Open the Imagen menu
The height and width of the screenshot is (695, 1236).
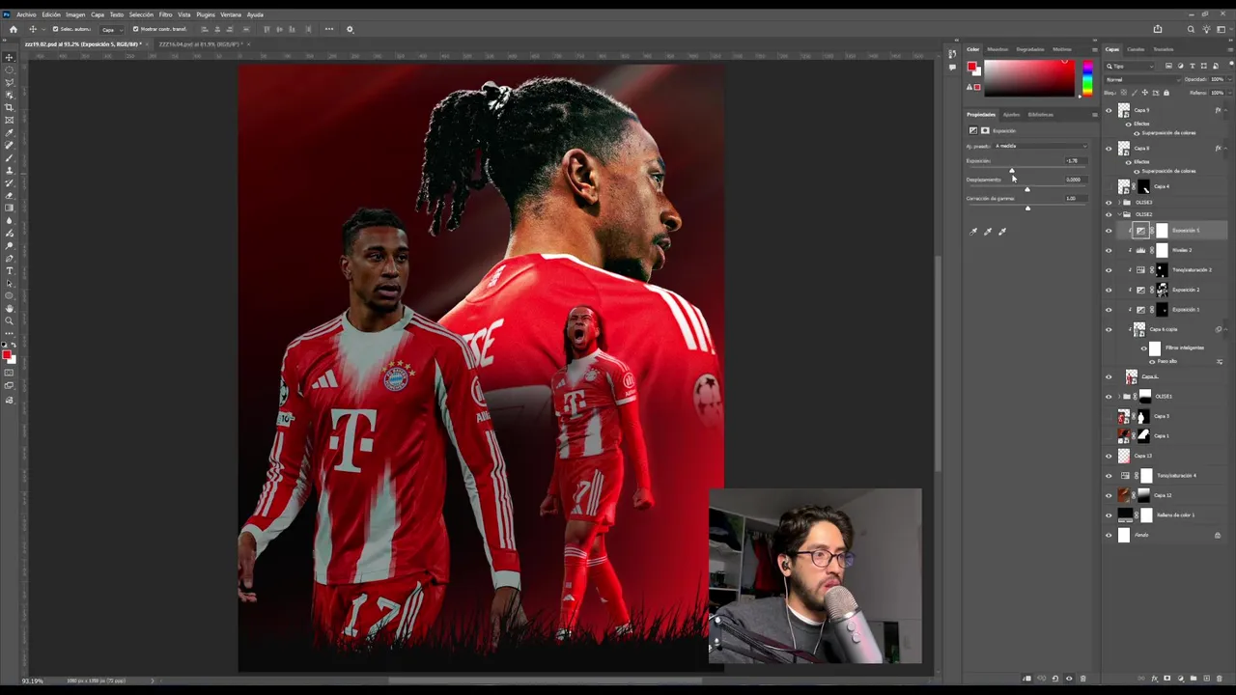tap(75, 14)
